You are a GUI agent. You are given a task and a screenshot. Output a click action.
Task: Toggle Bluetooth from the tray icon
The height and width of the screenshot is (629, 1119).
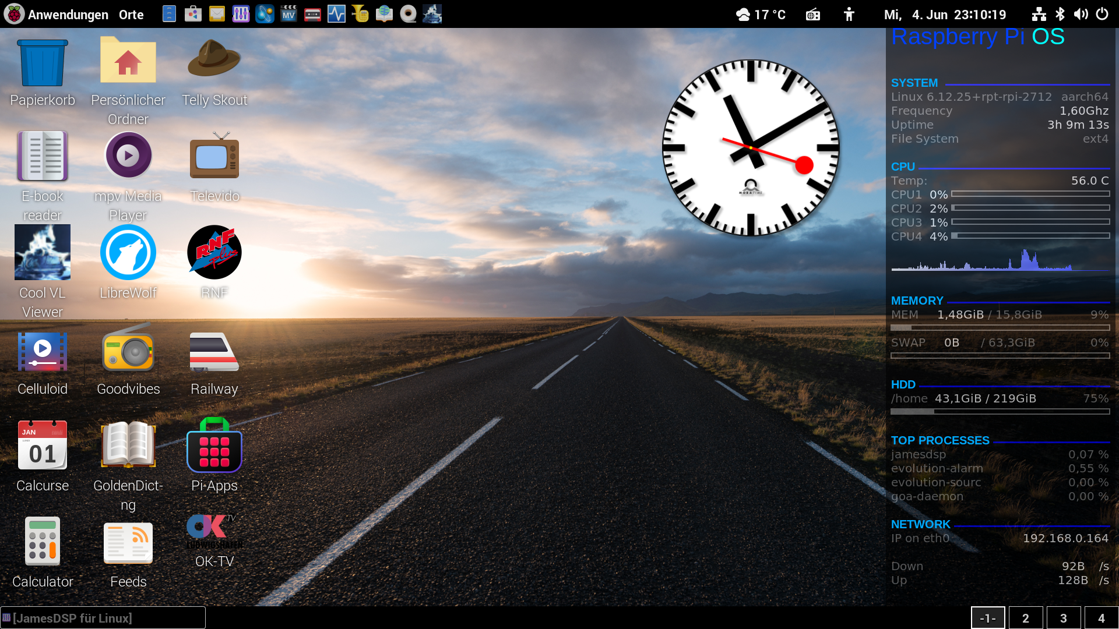click(1060, 14)
